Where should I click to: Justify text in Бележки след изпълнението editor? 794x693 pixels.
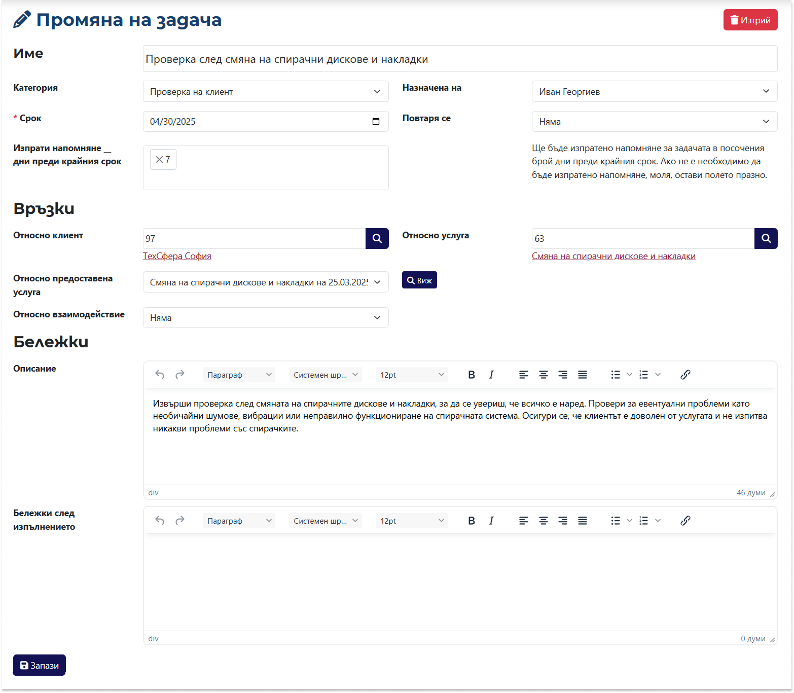(583, 521)
